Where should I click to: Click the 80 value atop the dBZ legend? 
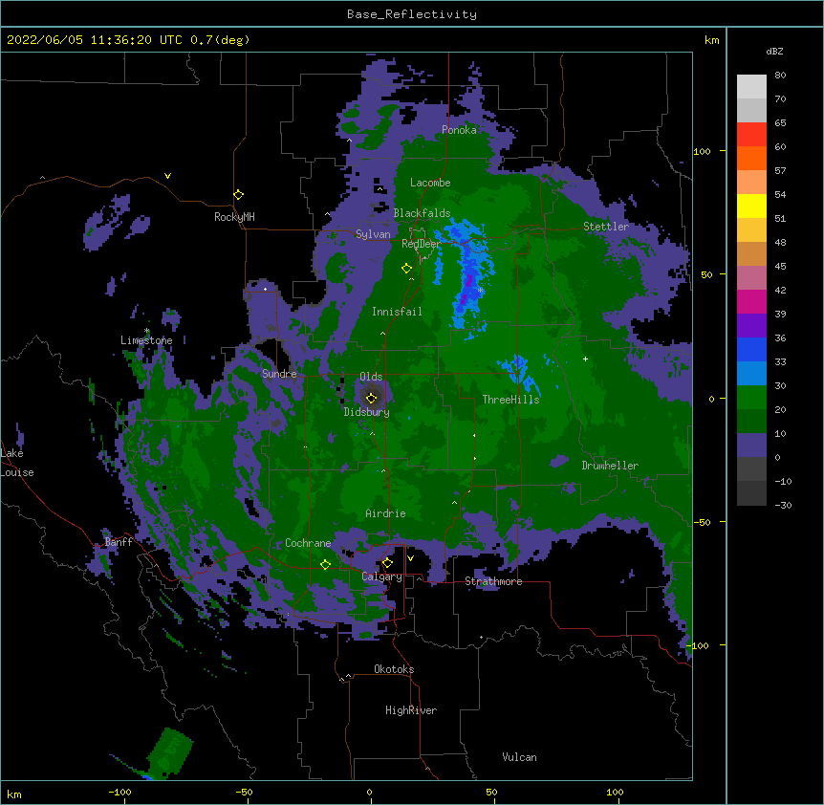point(780,76)
